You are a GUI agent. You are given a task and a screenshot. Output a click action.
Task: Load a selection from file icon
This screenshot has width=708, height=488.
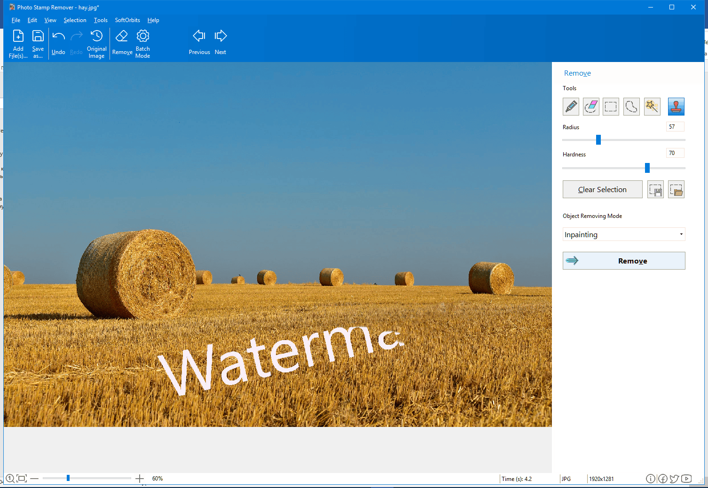pos(676,190)
